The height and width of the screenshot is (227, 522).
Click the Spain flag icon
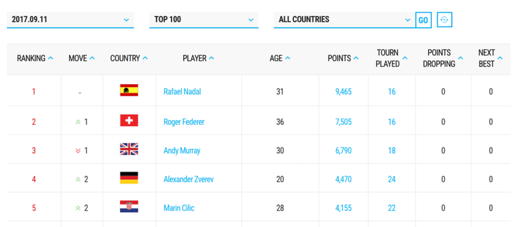point(129,91)
